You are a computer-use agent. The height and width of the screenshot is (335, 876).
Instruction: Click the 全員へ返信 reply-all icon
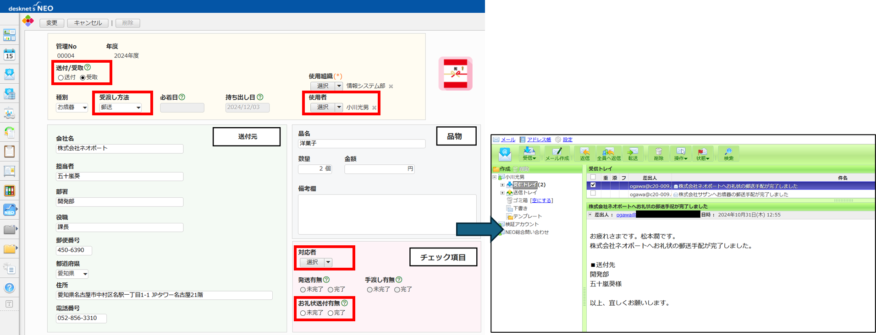(x=608, y=154)
